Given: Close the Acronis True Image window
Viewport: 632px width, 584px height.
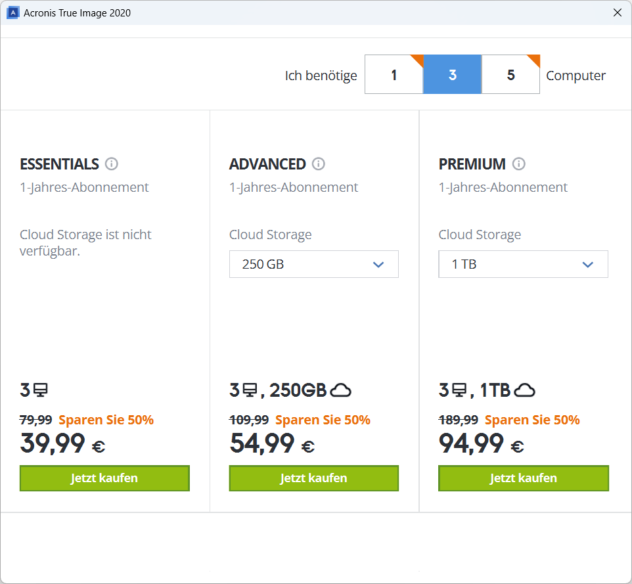Looking at the screenshot, I should [x=617, y=12].
